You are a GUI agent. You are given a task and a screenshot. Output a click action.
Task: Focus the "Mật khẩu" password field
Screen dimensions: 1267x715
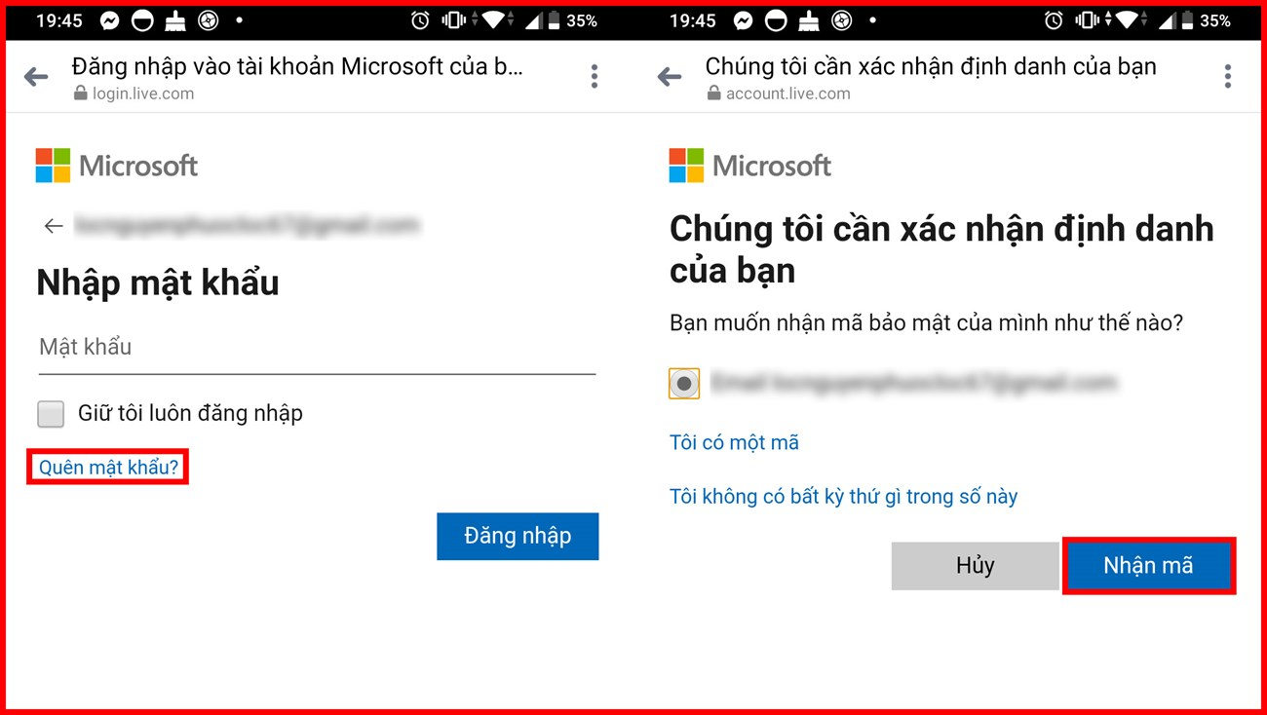point(317,349)
